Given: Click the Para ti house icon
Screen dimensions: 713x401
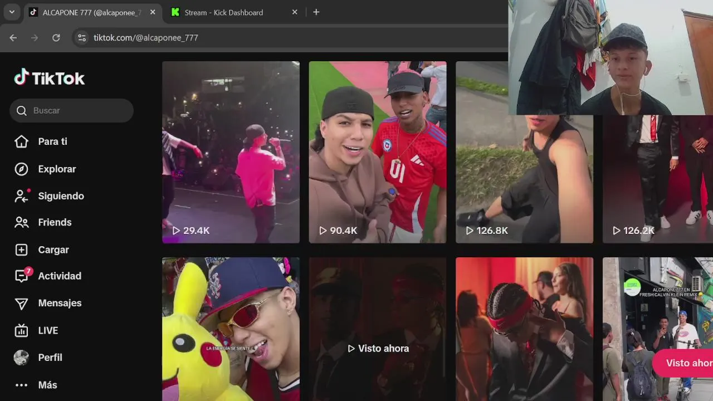Looking at the screenshot, I should 21,141.
